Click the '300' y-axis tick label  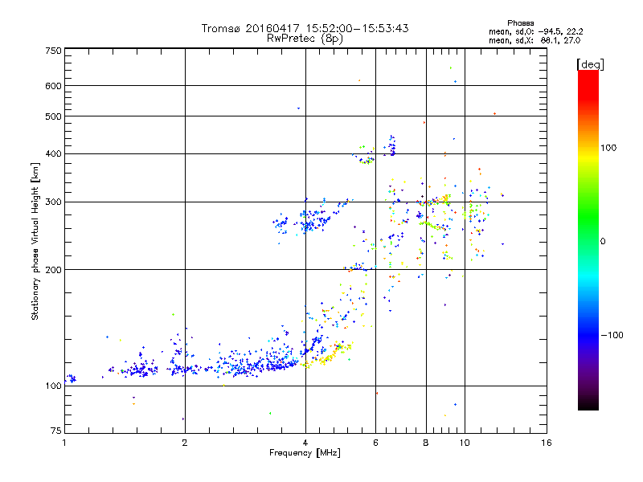(x=53, y=202)
